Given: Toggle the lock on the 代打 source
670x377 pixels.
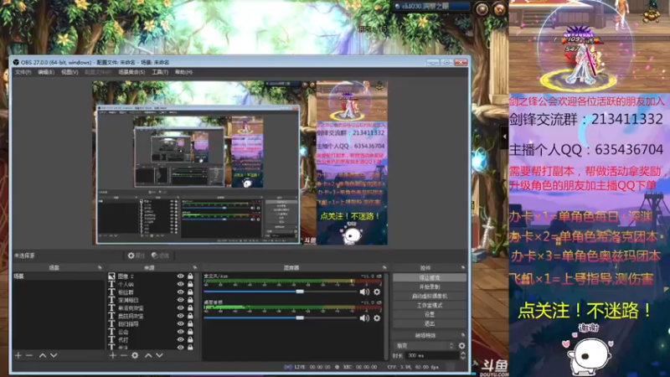Looking at the screenshot, I should click(x=190, y=340).
